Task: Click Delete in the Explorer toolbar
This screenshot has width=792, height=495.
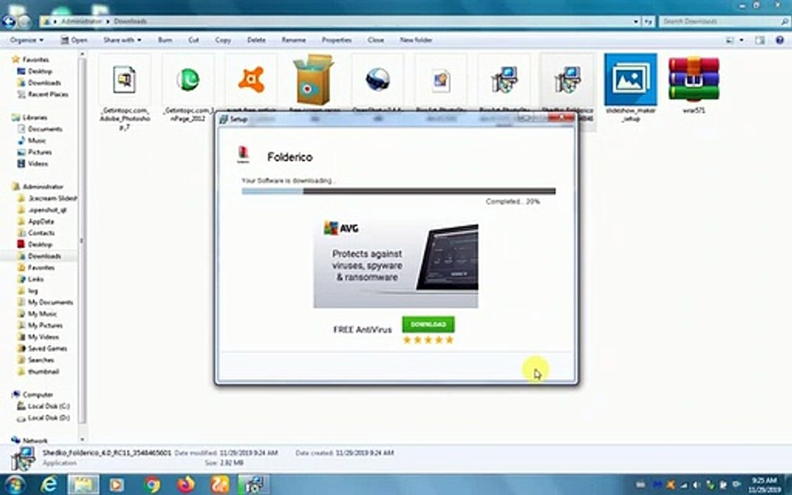Action: point(256,40)
